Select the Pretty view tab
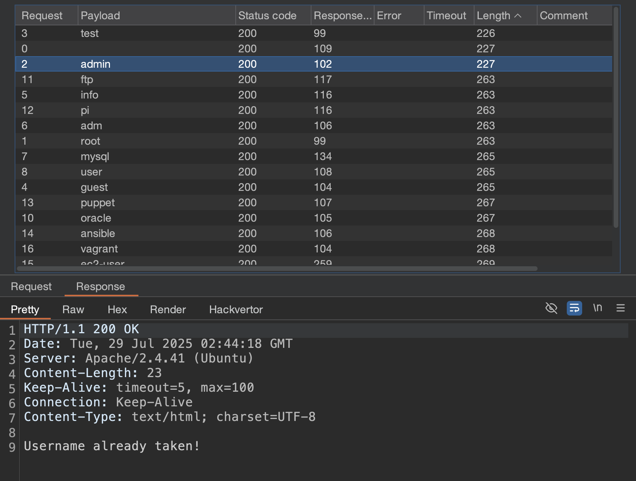Viewport: 636px width, 481px height. [x=25, y=309]
